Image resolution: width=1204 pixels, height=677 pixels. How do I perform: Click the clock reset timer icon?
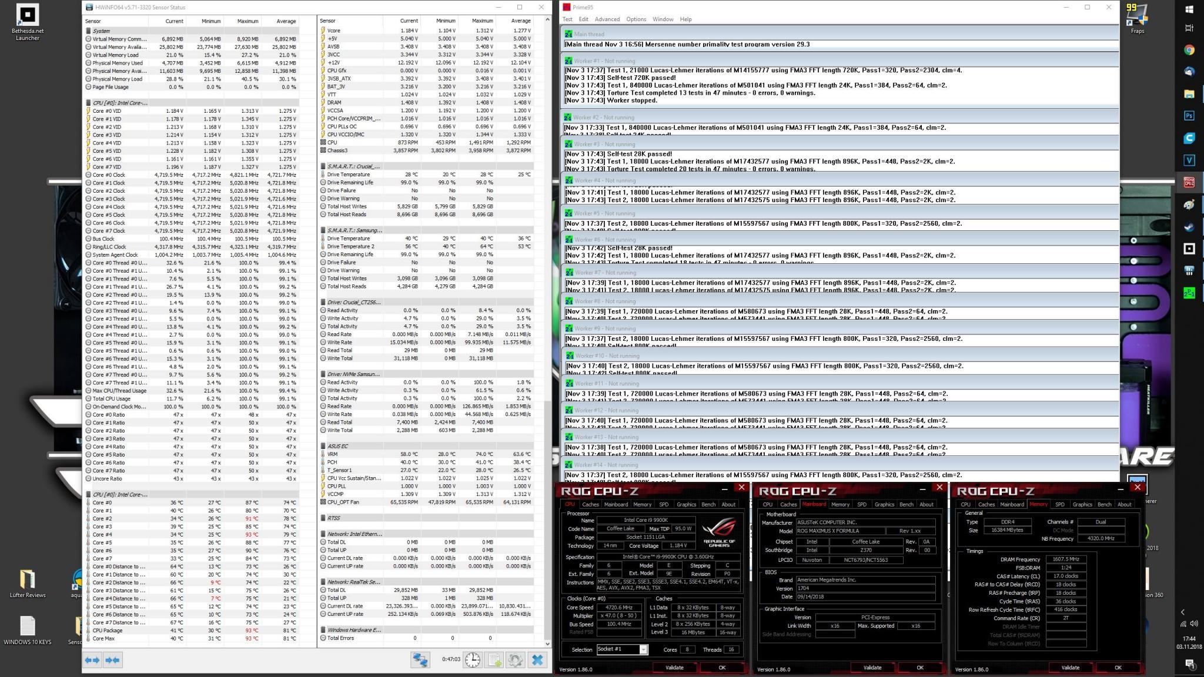click(472, 660)
